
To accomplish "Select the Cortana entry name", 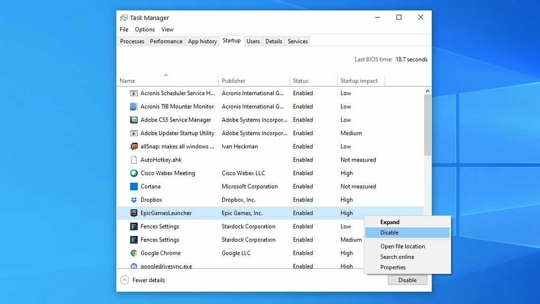I will click(x=151, y=187).
